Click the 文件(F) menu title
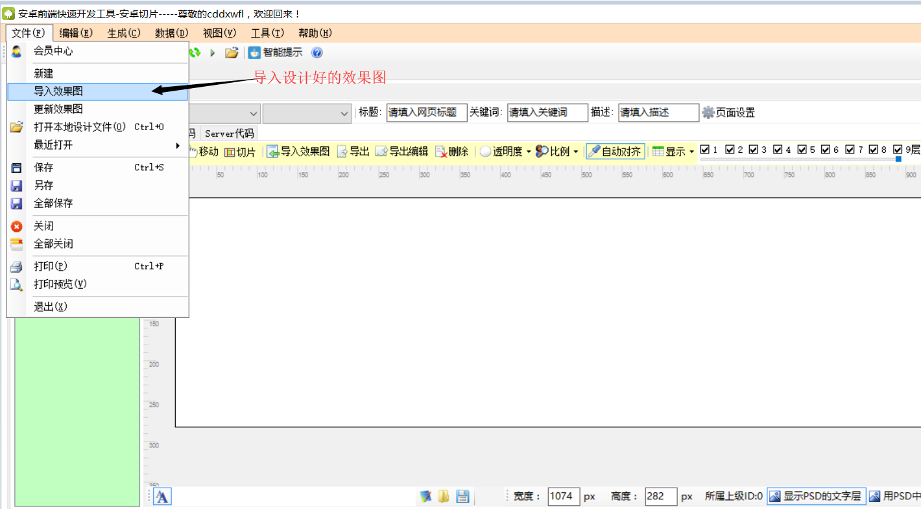This screenshot has width=921, height=509. tap(29, 33)
